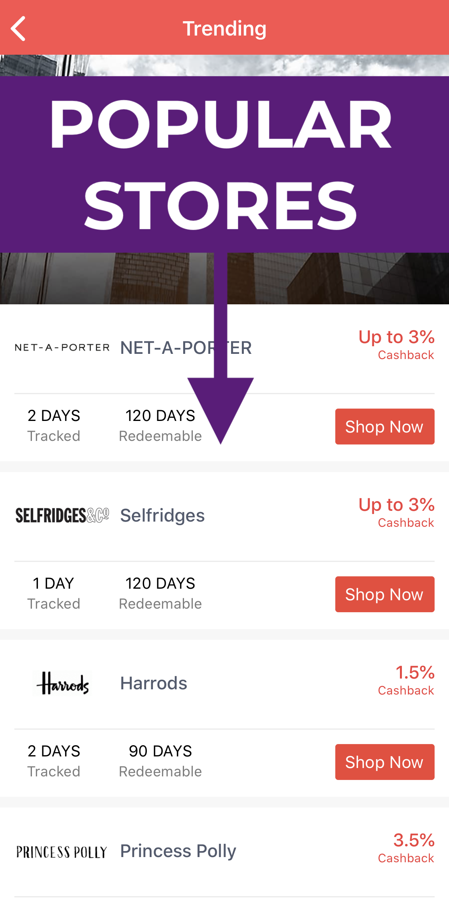Tap Shop Now for Selfridges
Screen dimensions: 449x899
384,594
